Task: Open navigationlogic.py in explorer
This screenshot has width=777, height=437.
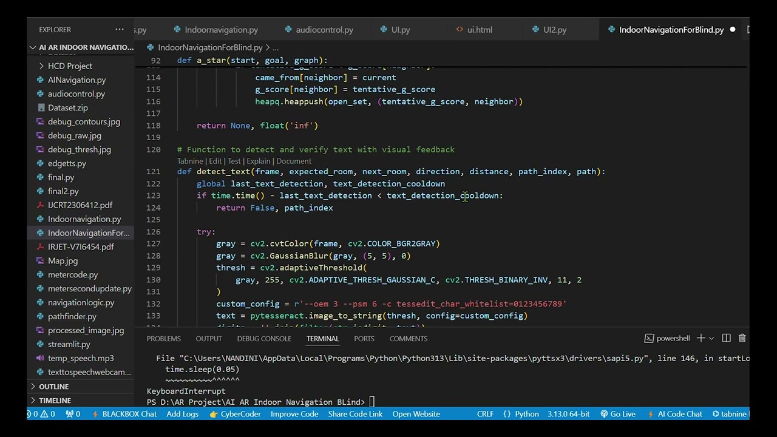Action: (81, 303)
